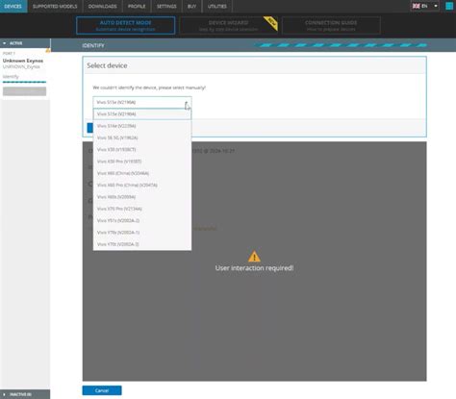Choose the Vivo X70 Pro option
This screenshot has height=399, width=456.
point(142,209)
